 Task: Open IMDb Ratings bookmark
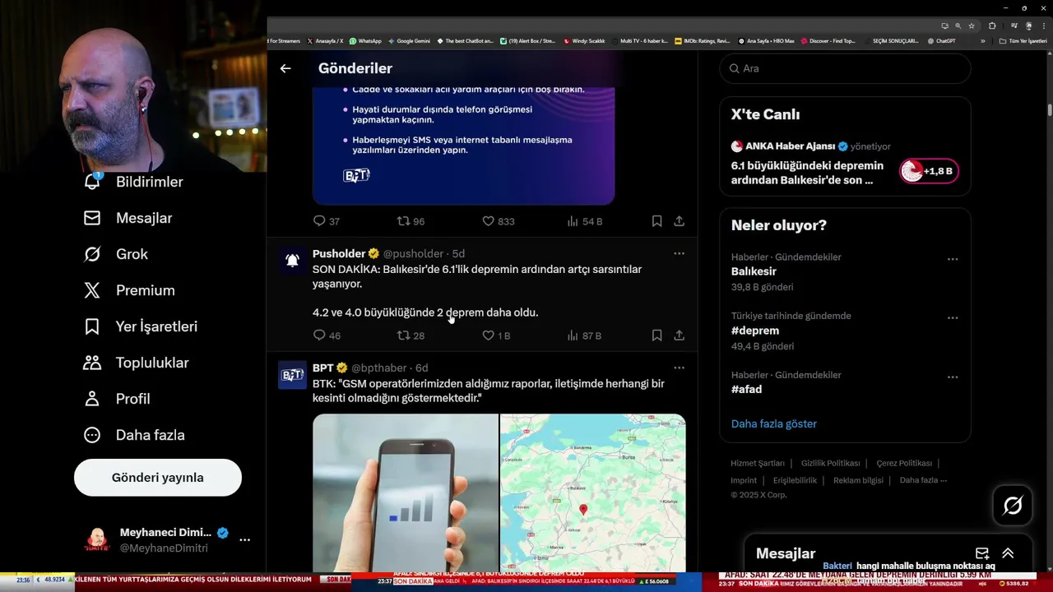point(702,40)
